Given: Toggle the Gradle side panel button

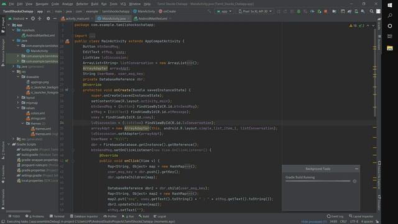Looking at the screenshot, I should tap(379, 24).
